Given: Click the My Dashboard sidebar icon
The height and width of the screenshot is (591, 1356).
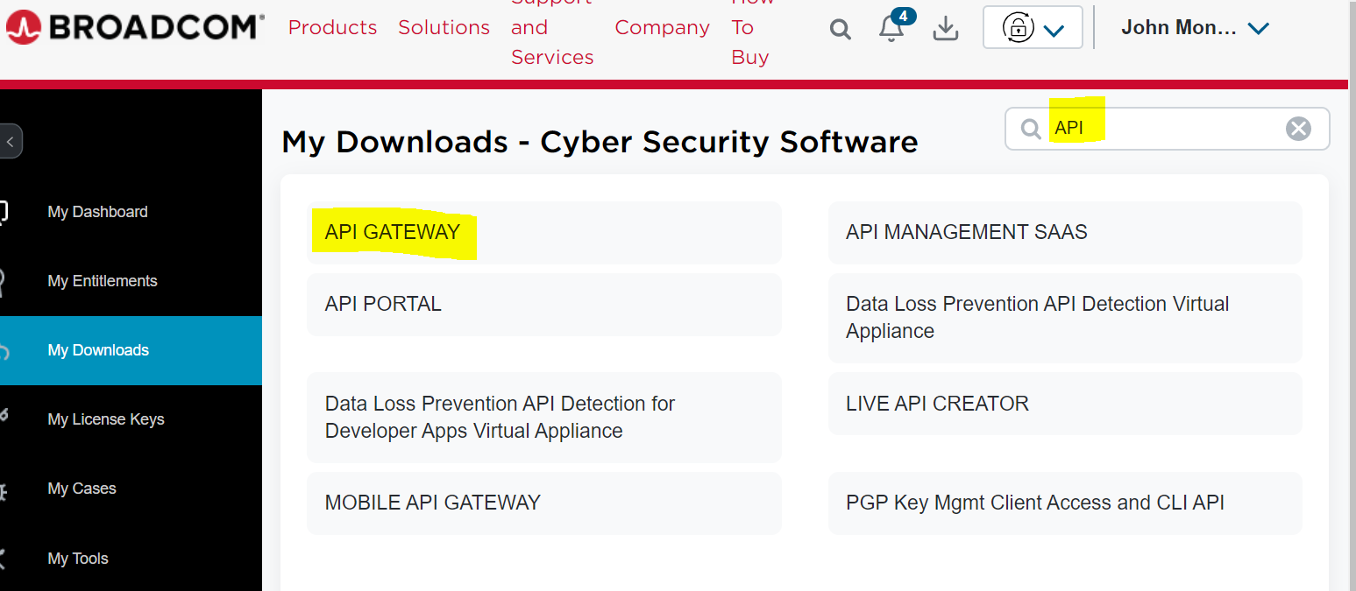Looking at the screenshot, I should coord(4,212).
